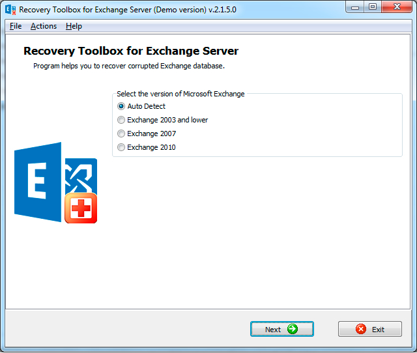The height and width of the screenshot is (353, 417).
Task: Open the Actions menu
Action: click(x=44, y=26)
